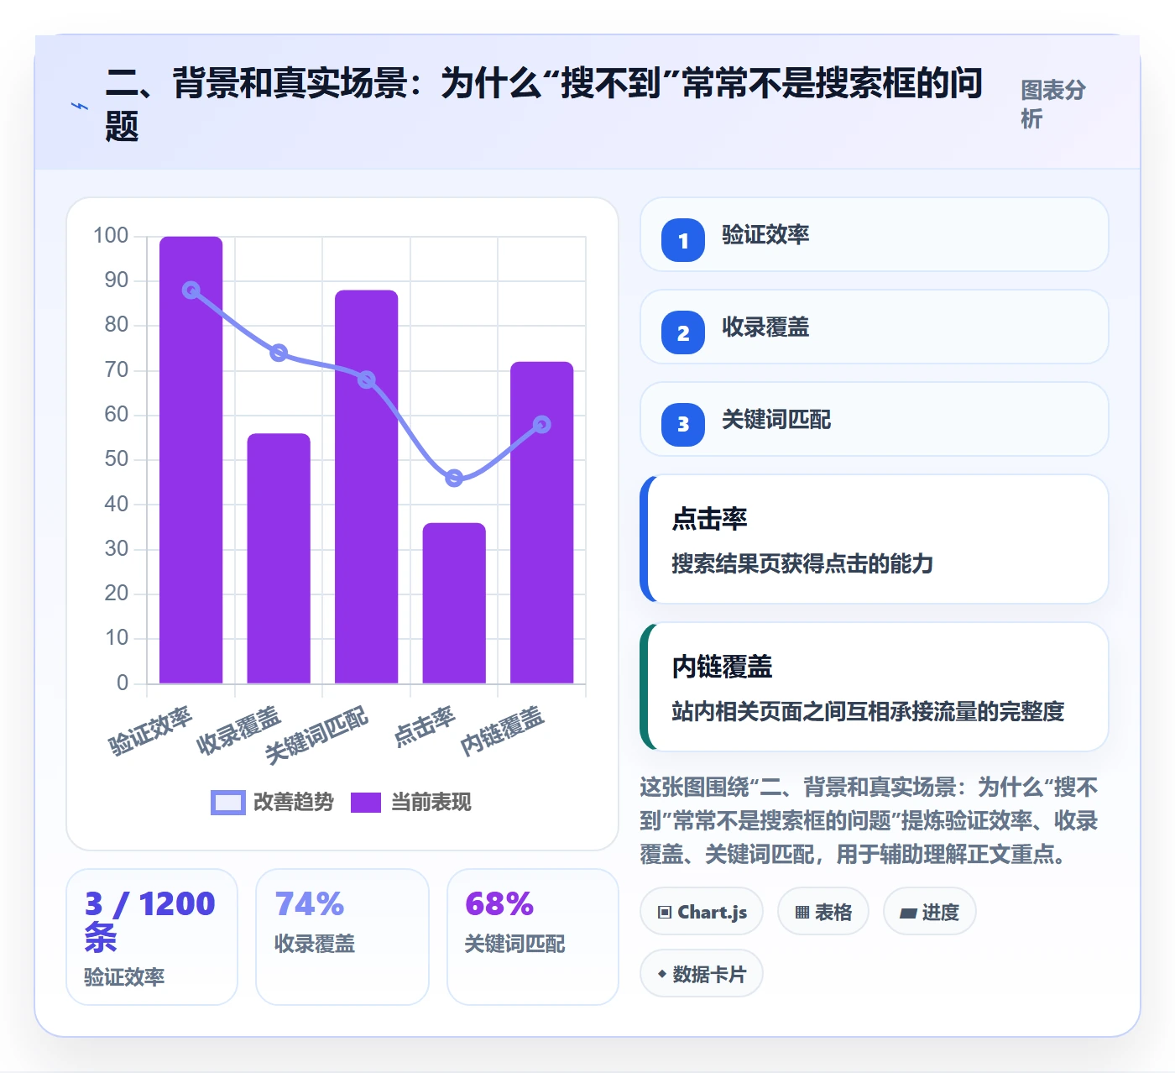Image resolution: width=1175 pixels, height=1073 pixels.
Task: Open the 内链覆盖 description card
Action: [x=874, y=687]
